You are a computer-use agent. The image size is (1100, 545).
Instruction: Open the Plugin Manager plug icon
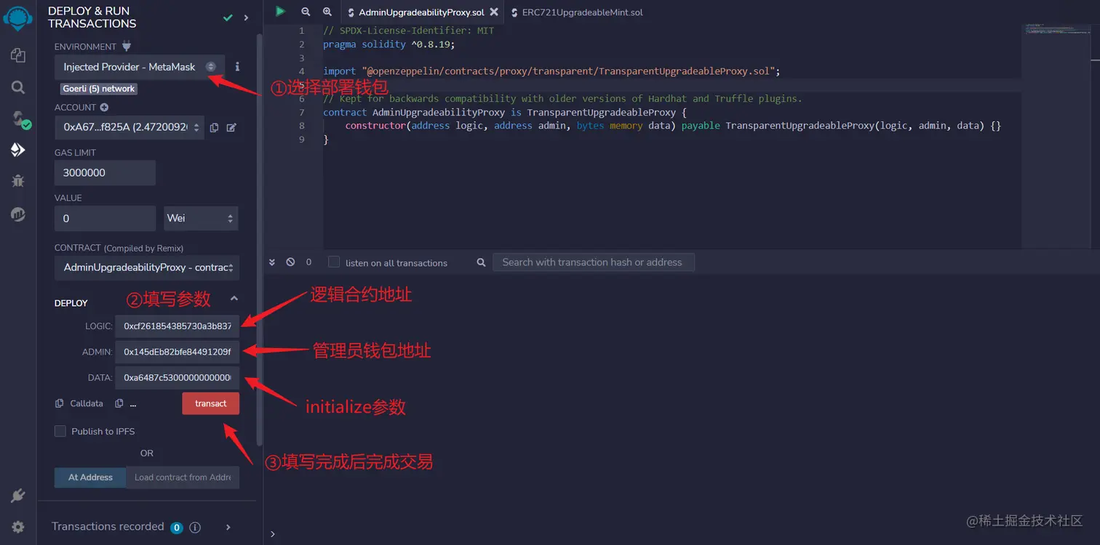click(18, 496)
